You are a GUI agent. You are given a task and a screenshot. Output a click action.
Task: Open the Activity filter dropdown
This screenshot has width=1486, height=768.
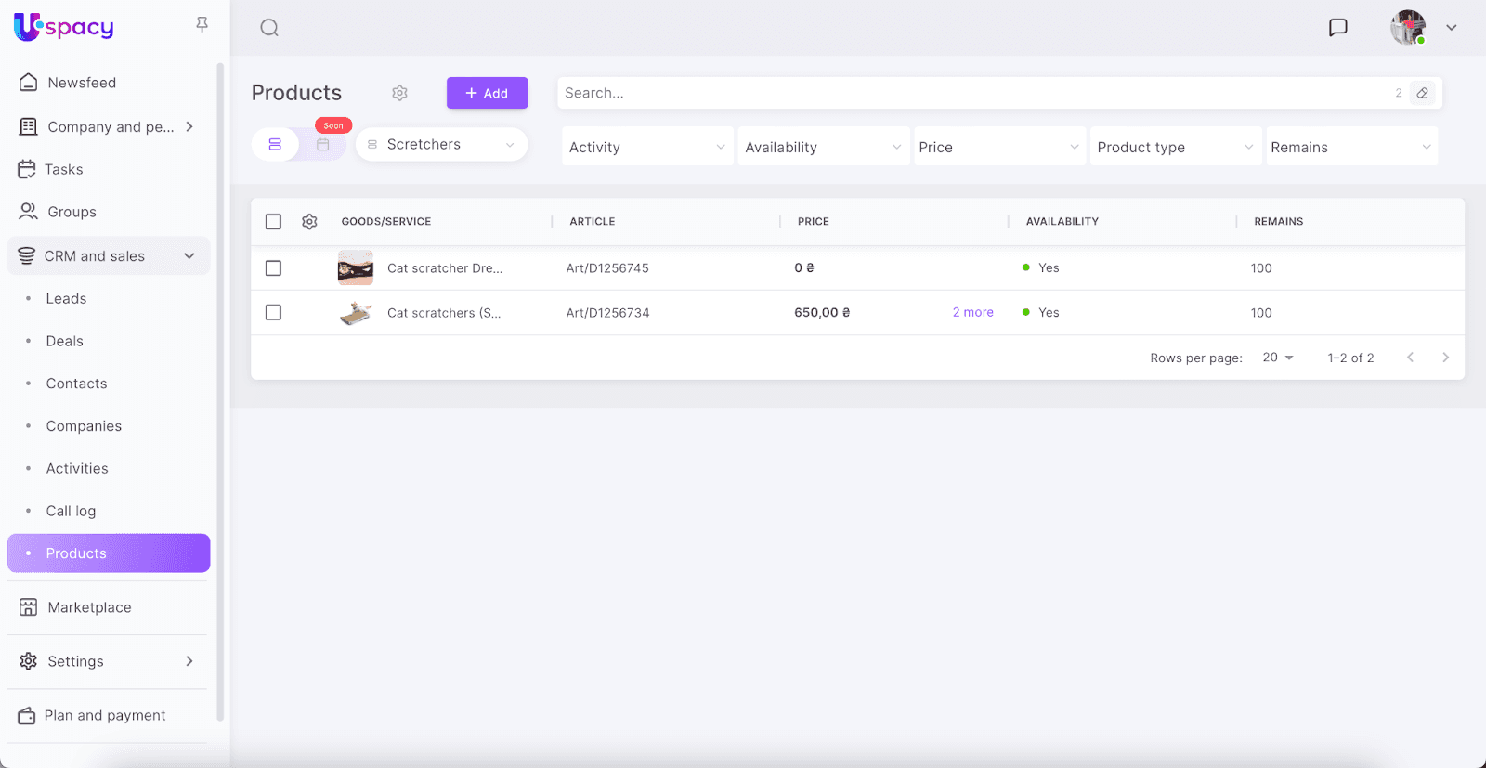click(x=646, y=147)
